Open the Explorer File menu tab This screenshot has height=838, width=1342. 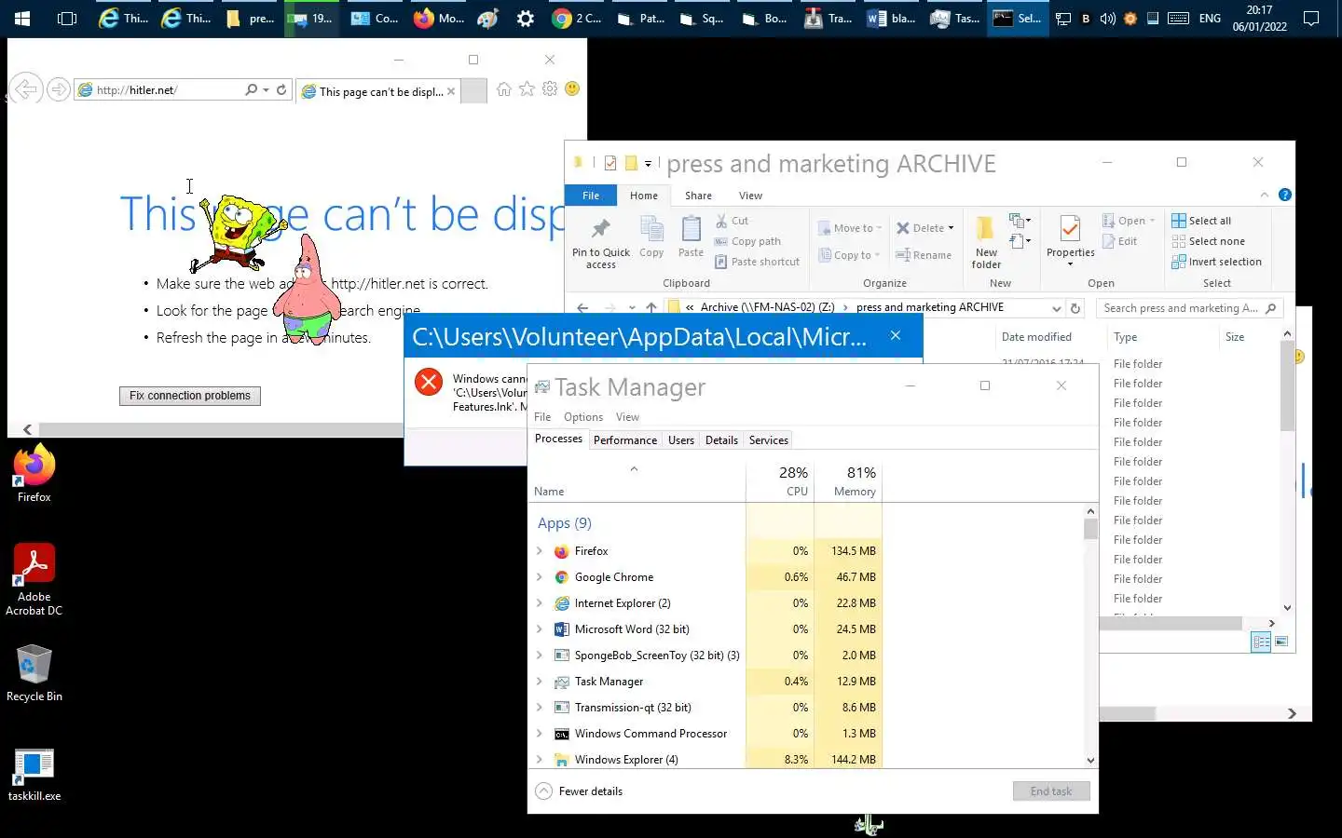tap(591, 196)
